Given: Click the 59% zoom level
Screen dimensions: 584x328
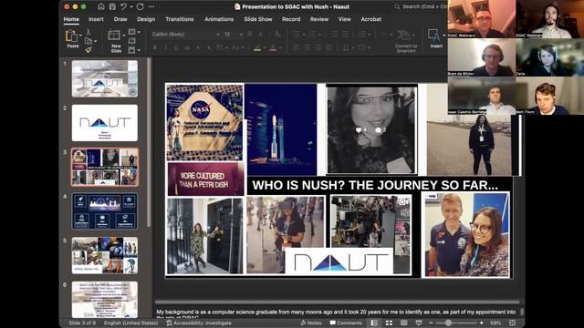Looking at the screenshot, I should pos(495,323).
